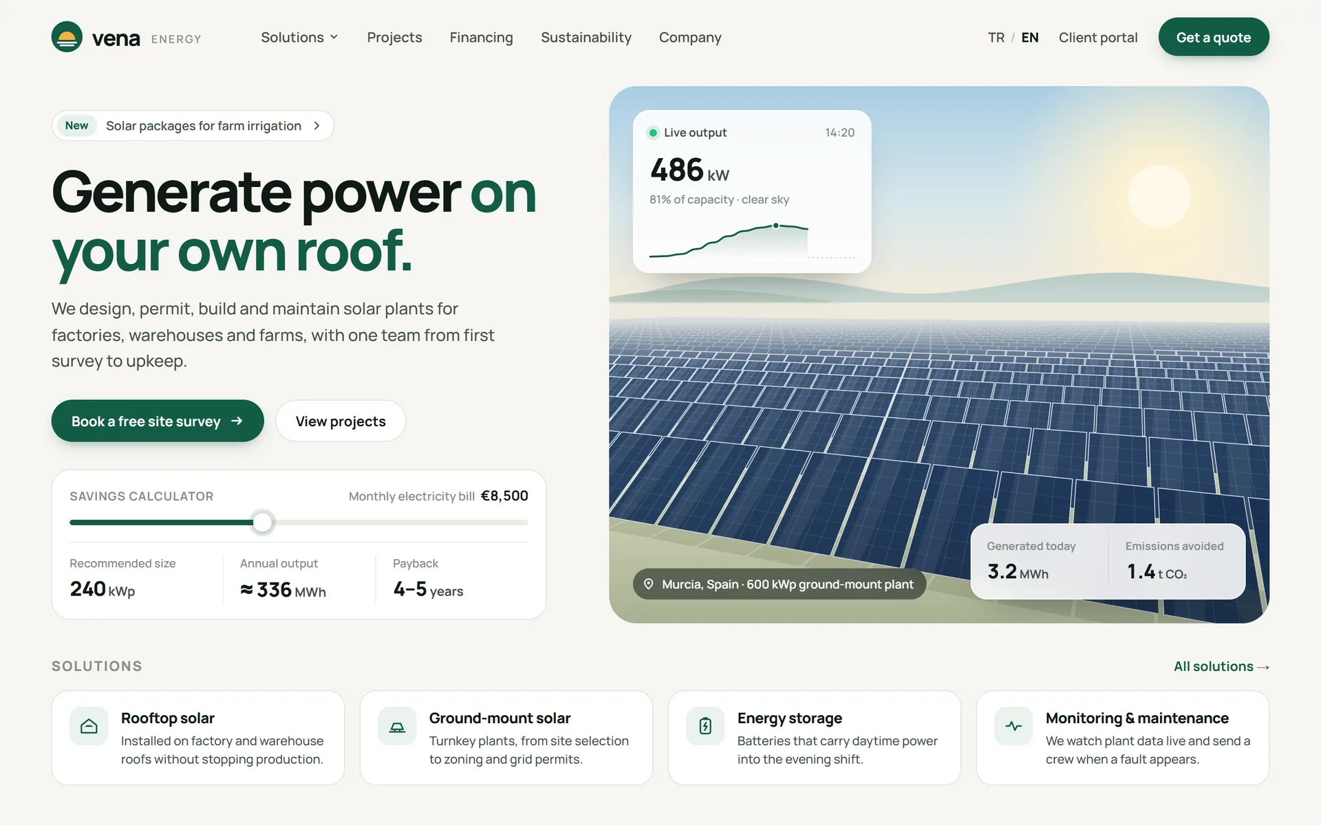Click the 486 kW live output reading
Screen dimensions: 1321x825
(x=689, y=170)
